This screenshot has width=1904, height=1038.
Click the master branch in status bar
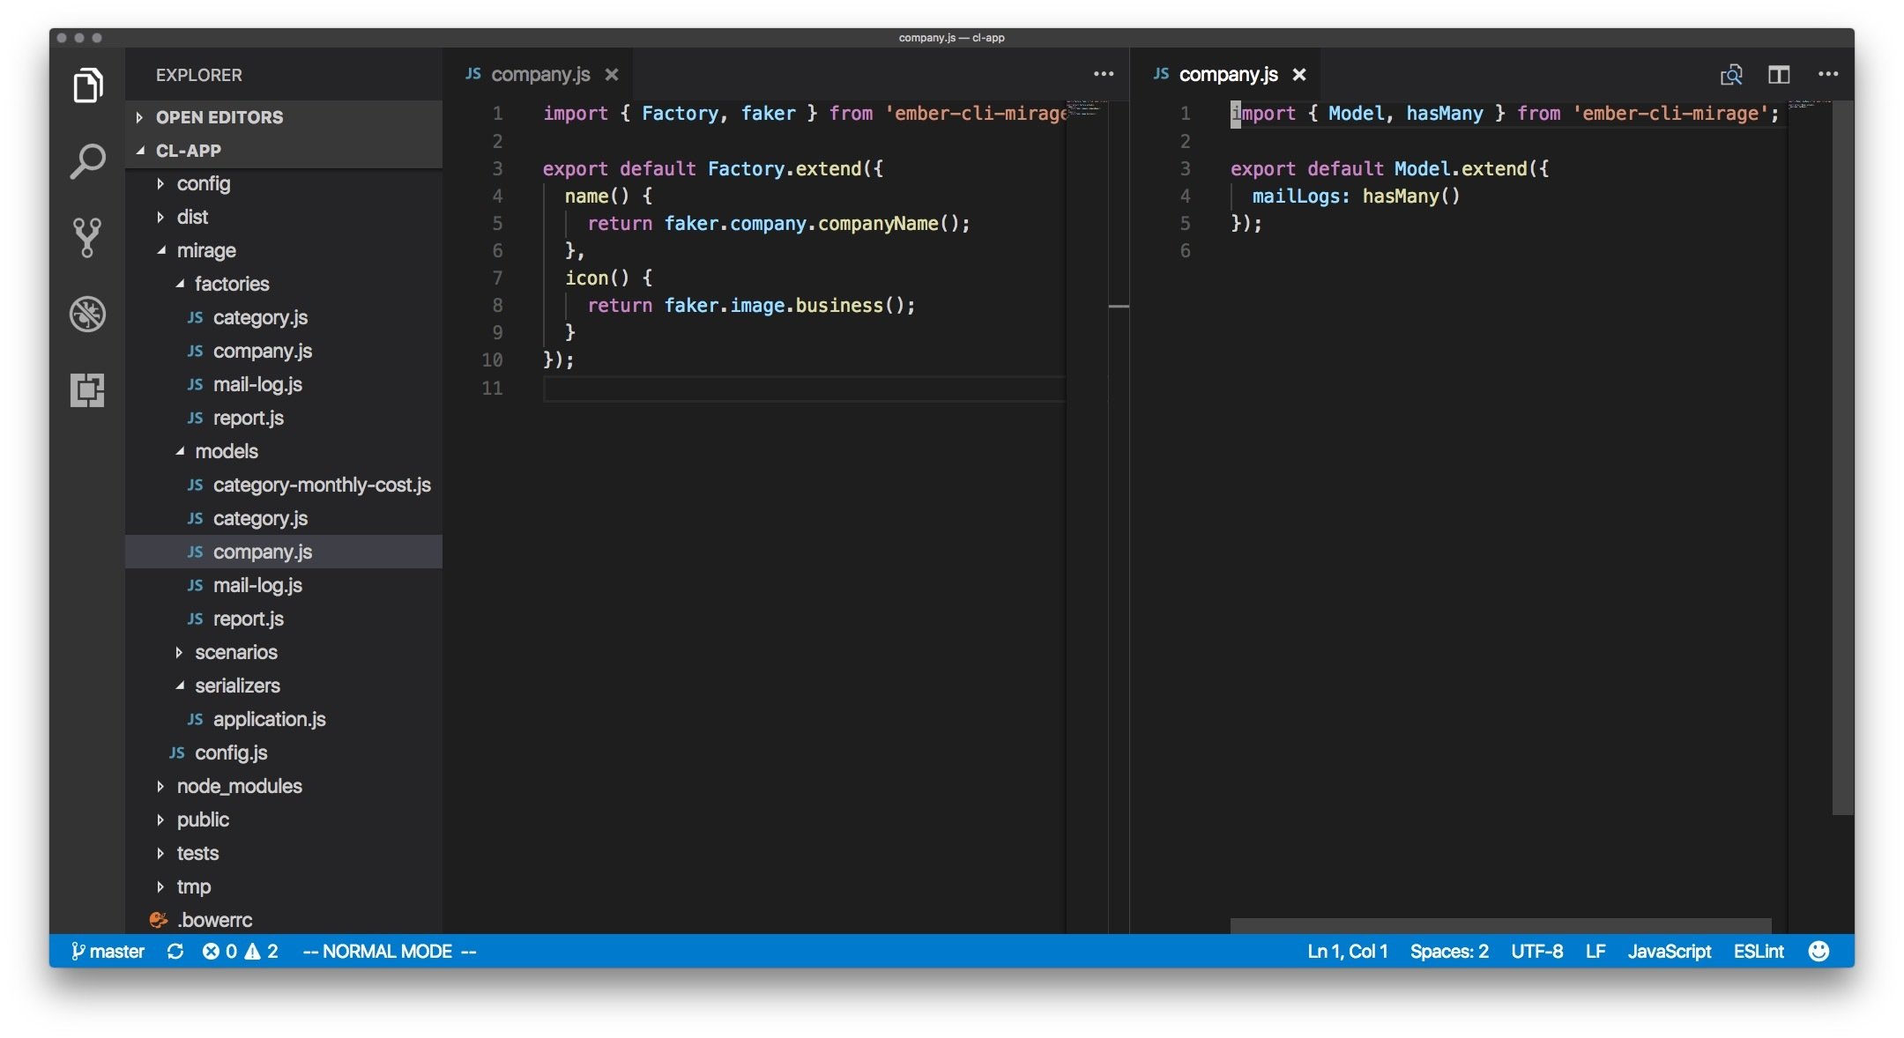[x=108, y=952]
